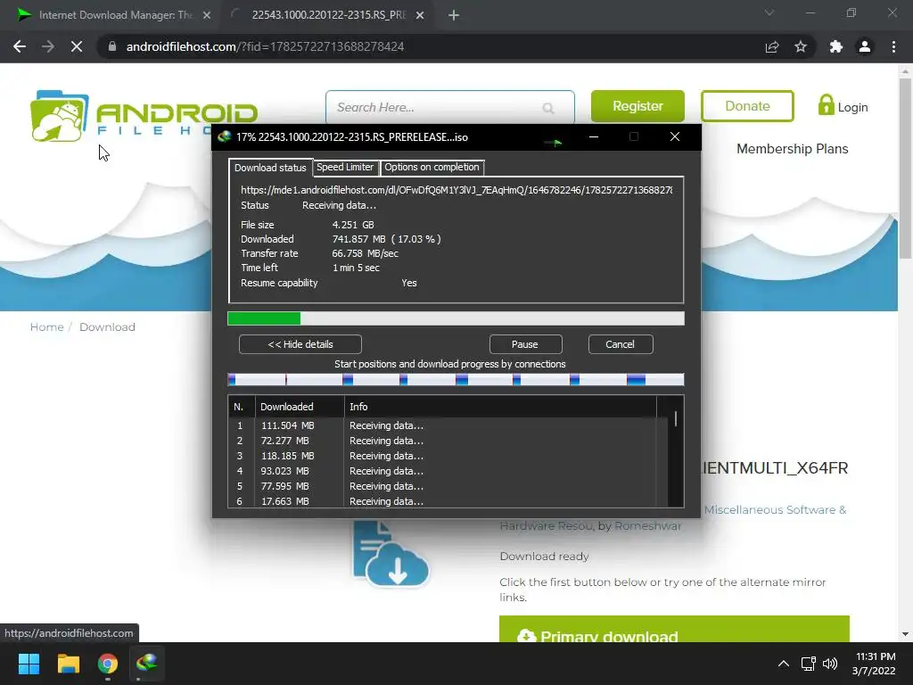Switch to Chrome in the taskbar
The image size is (913, 685).
(108, 664)
